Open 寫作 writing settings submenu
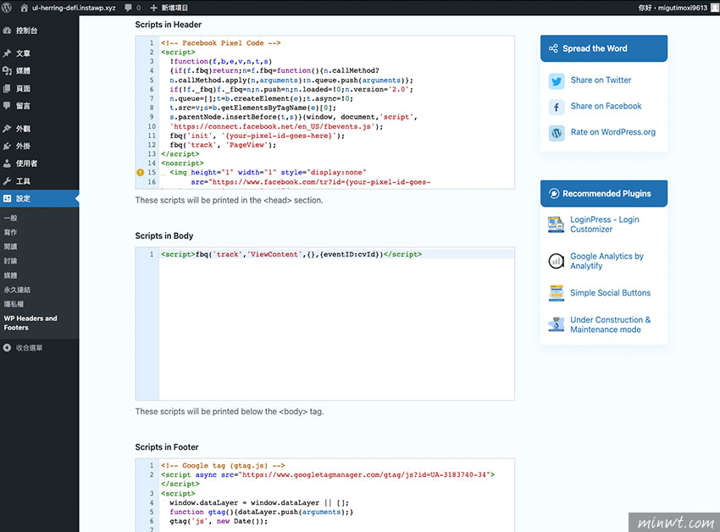Image resolution: width=720 pixels, height=532 pixels. point(10,232)
